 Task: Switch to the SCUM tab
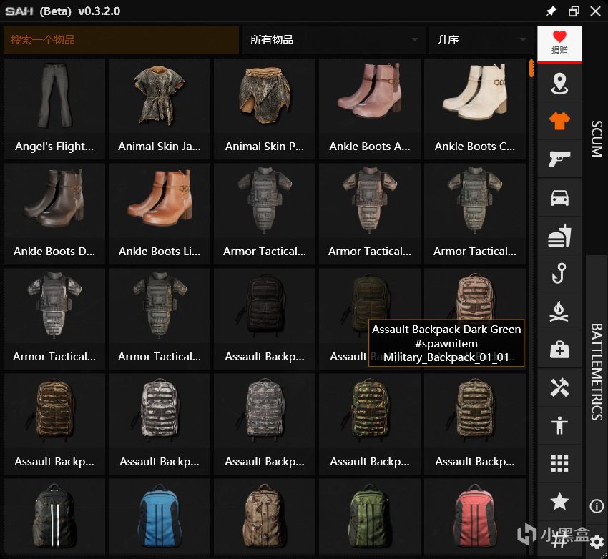[597, 138]
